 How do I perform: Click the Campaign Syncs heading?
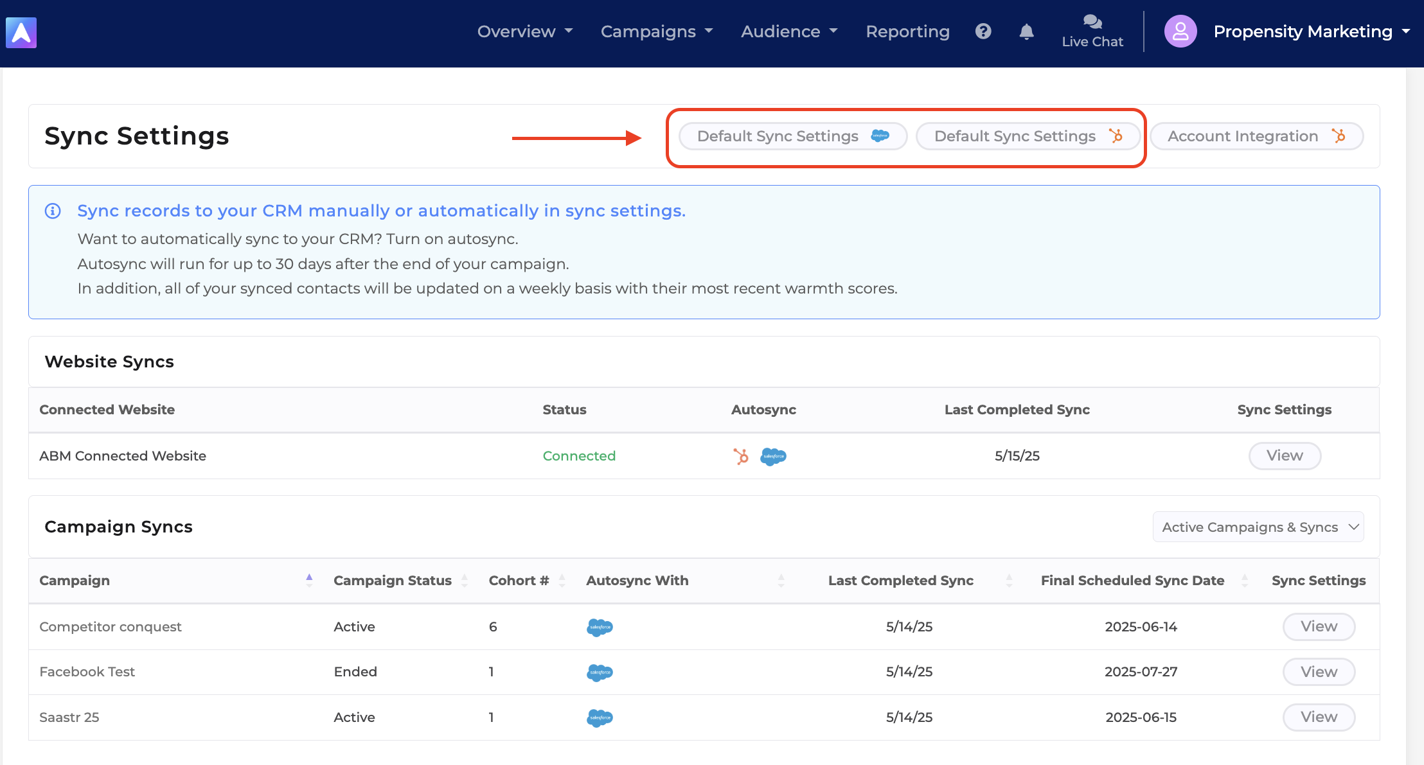coord(118,527)
